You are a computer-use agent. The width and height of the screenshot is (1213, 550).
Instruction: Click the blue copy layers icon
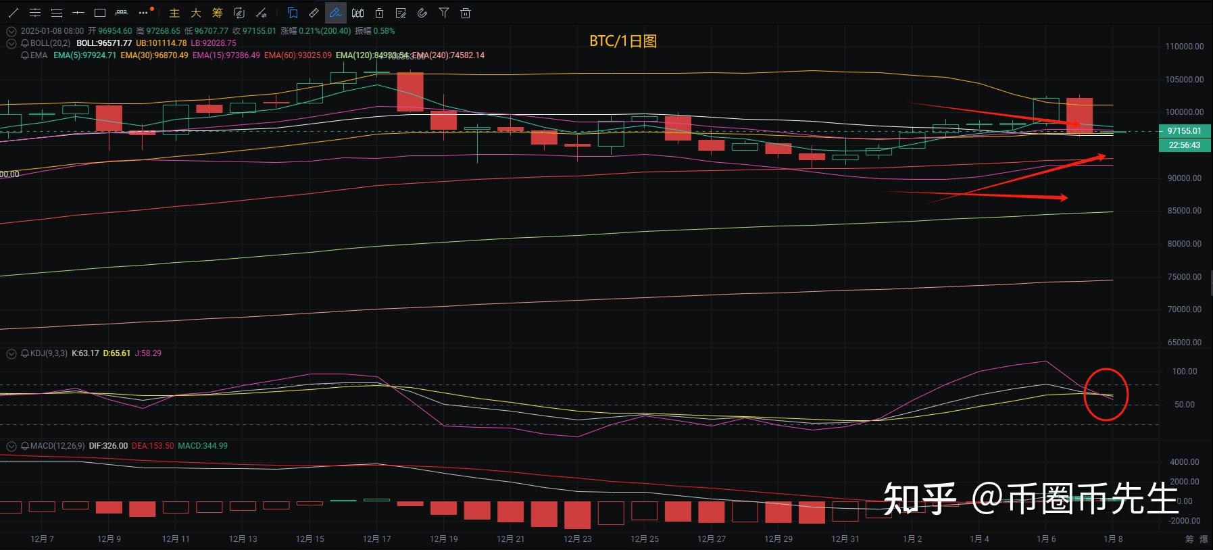coord(293,13)
